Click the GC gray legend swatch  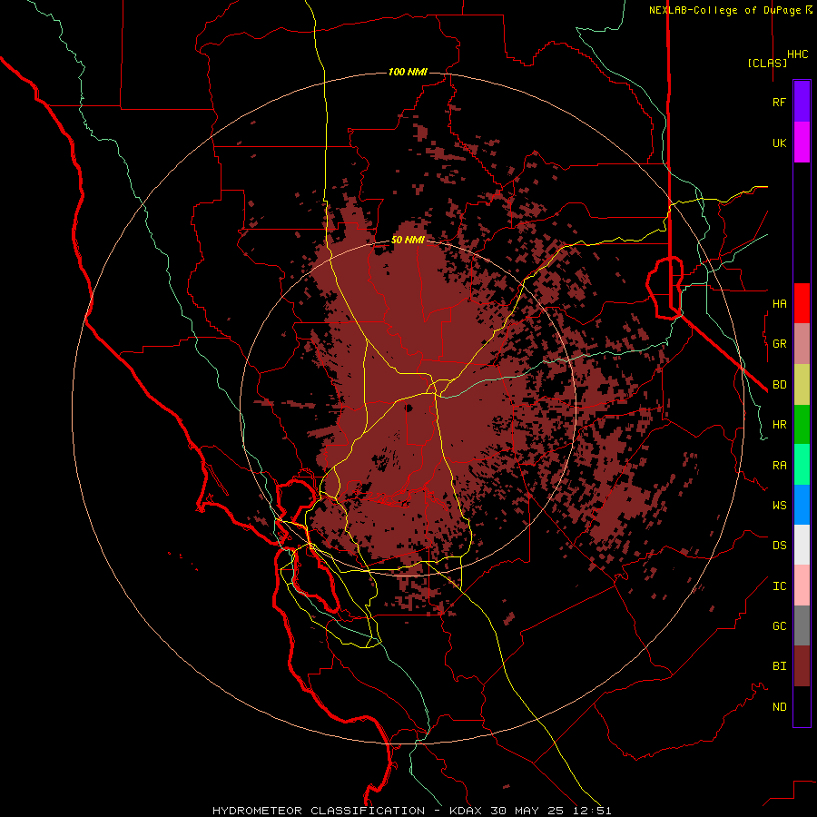click(802, 625)
